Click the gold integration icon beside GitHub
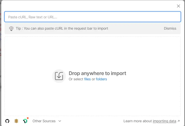This screenshot has width=185, height=126. click(16, 121)
